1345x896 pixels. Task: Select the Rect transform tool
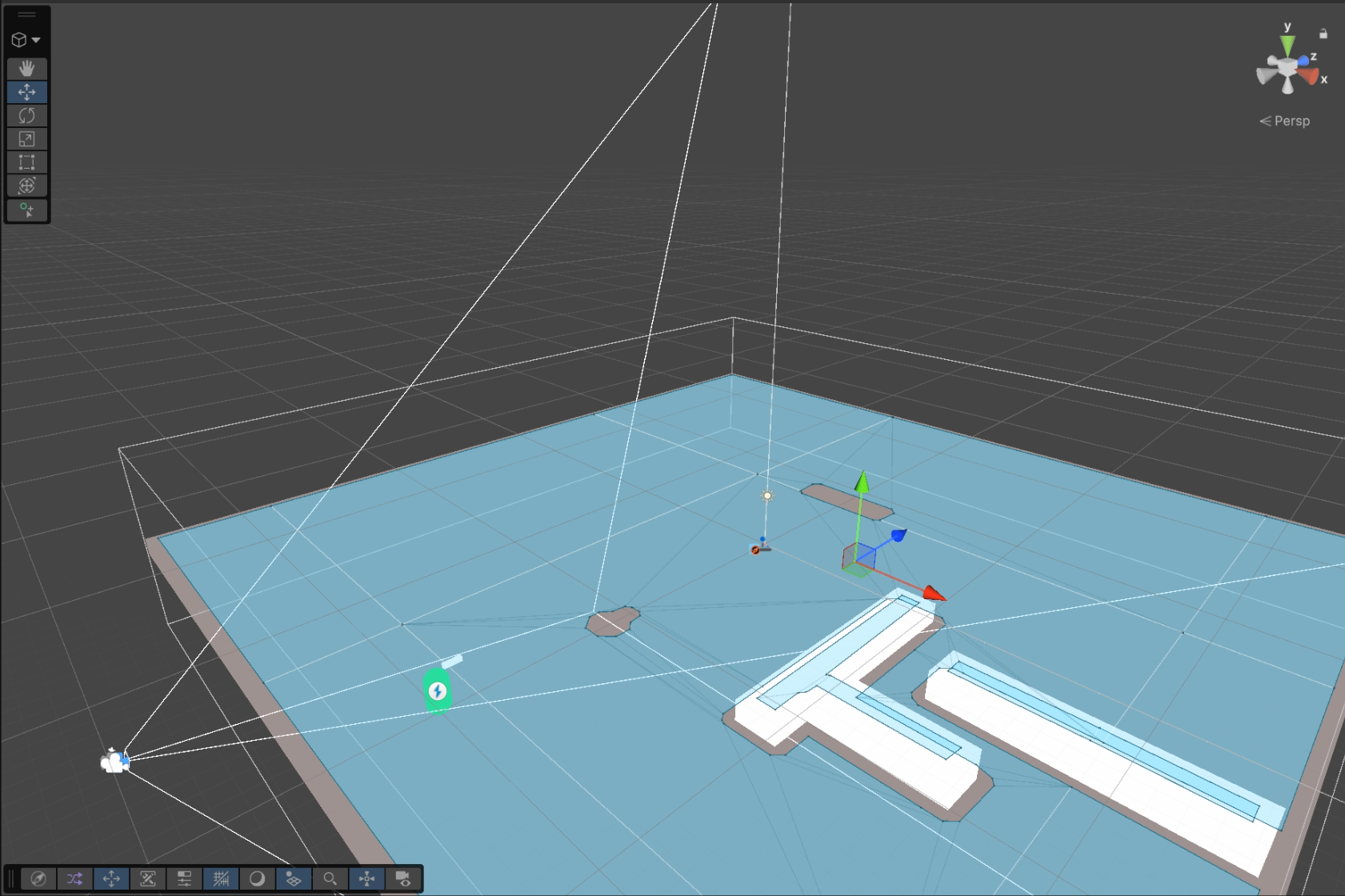click(x=26, y=162)
